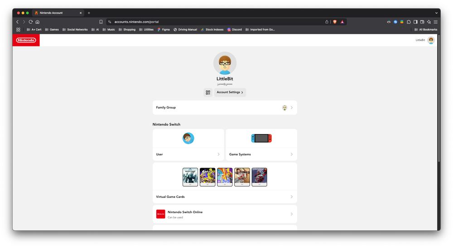
Task: Open the Discord bookmark
Action: click(235, 30)
